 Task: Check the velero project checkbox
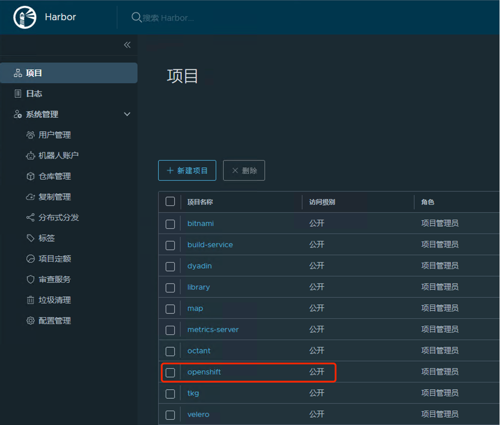pyautogui.click(x=170, y=415)
